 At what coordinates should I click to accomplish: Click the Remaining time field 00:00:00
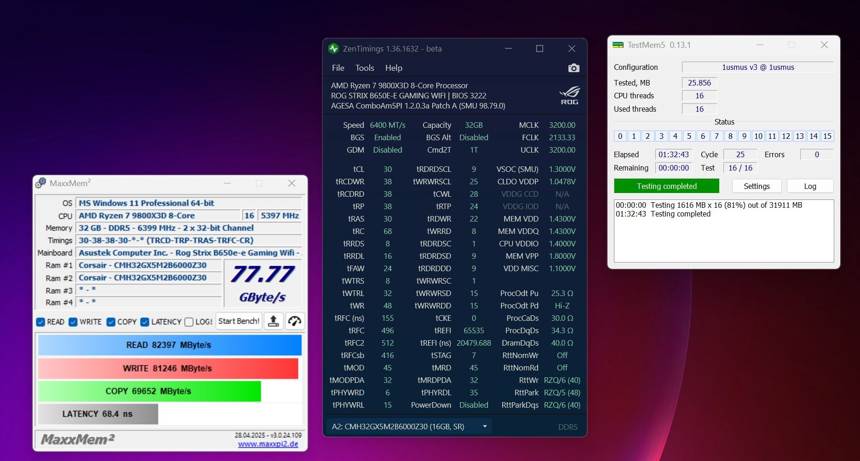click(x=674, y=168)
